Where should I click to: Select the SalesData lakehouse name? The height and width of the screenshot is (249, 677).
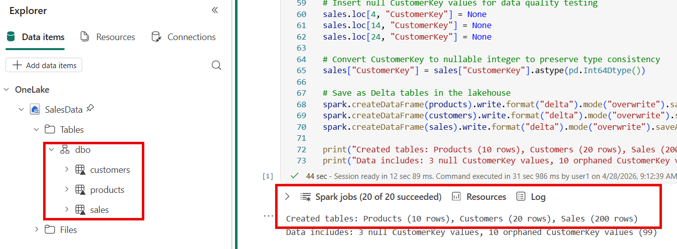pyautogui.click(x=64, y=109)
